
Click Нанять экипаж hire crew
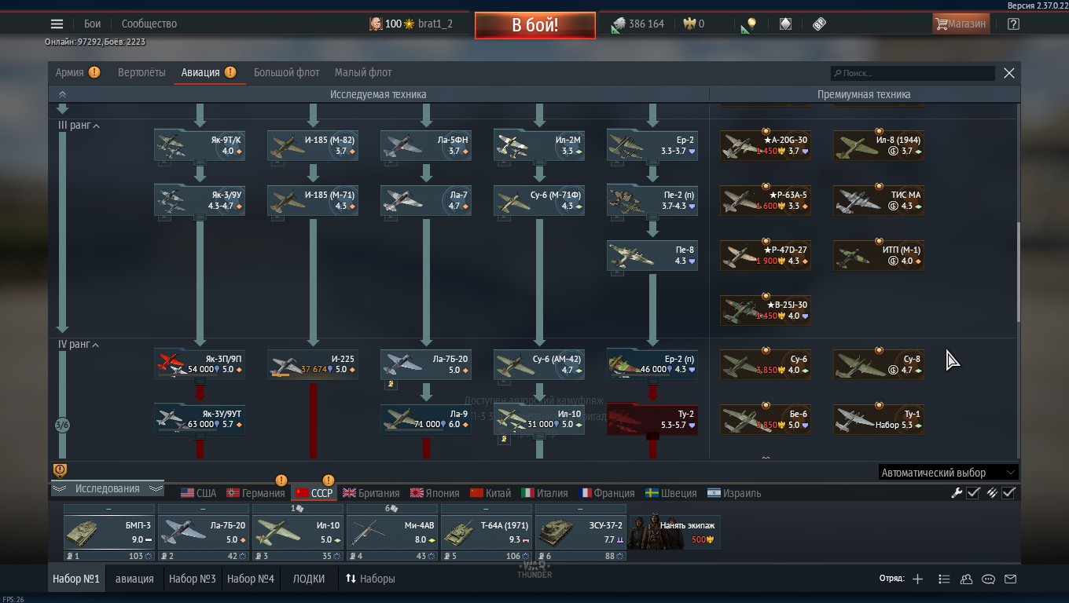click(x=674, y=532)
